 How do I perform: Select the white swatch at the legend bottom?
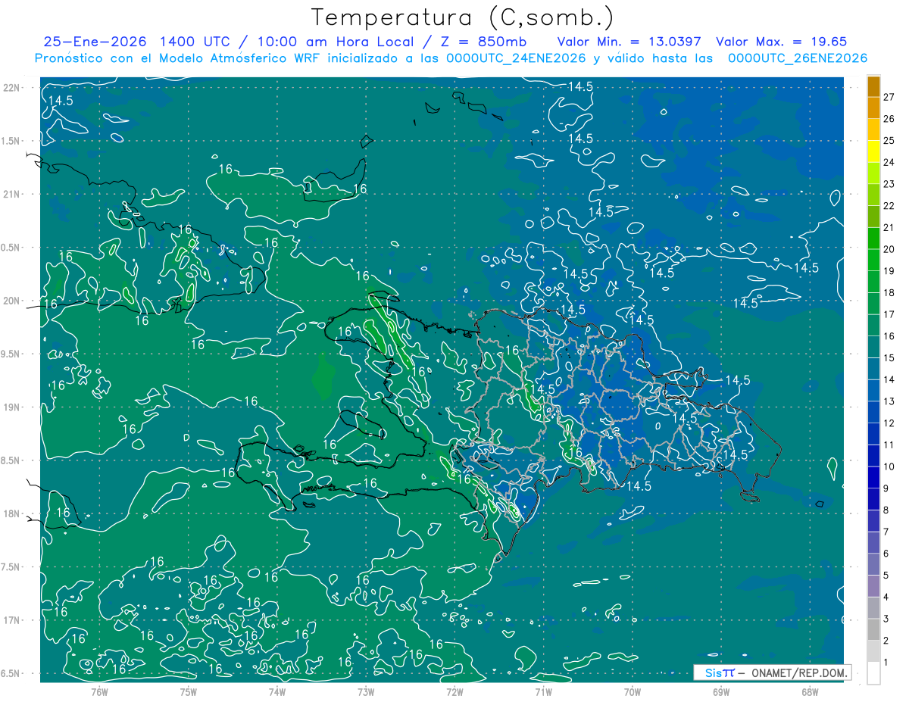pyautogui.click(x=873, y=673)
